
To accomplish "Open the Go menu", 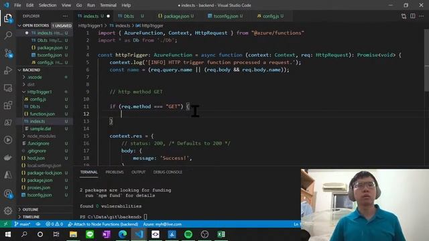I will [x=79, y=5].
